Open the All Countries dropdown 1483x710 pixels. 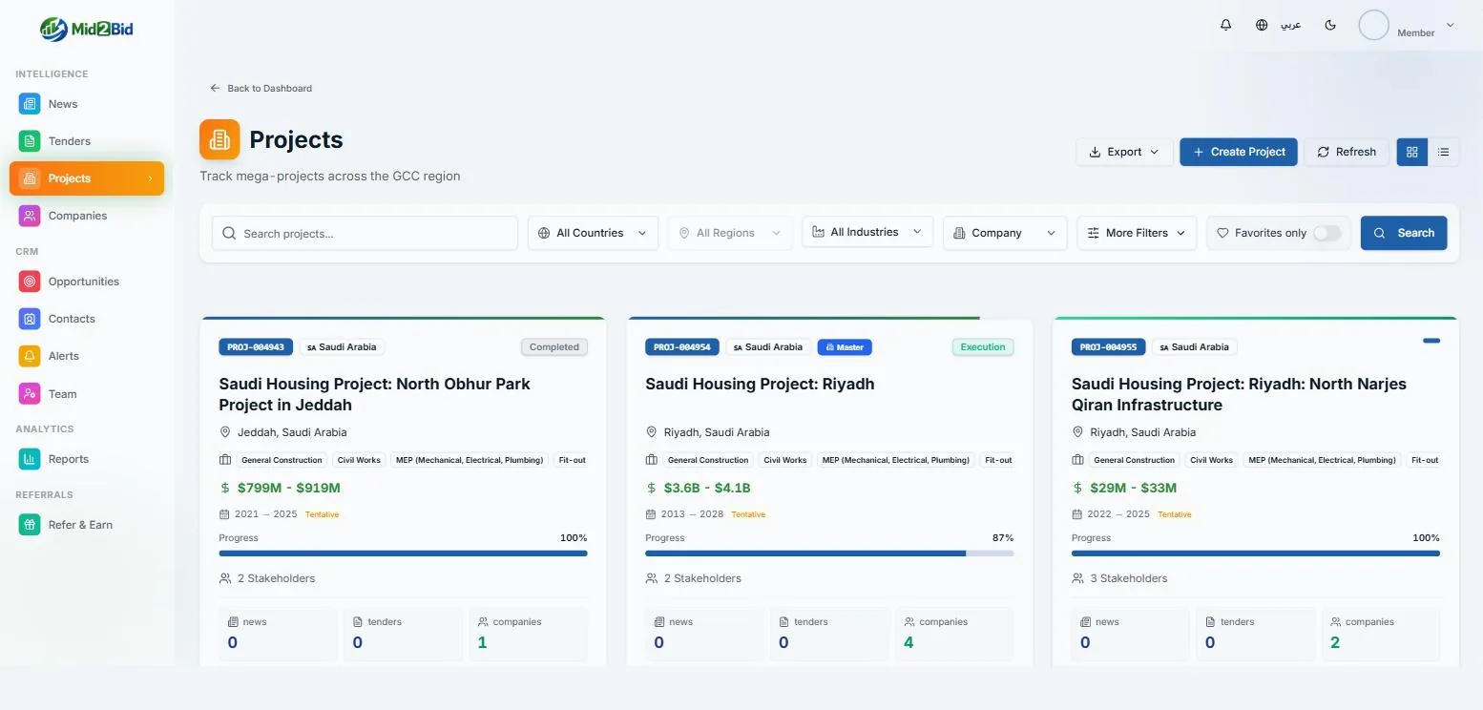[x=593, y=233]
